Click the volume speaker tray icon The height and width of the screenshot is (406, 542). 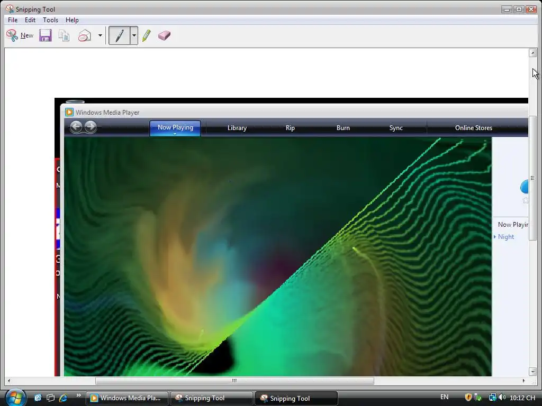502,398
